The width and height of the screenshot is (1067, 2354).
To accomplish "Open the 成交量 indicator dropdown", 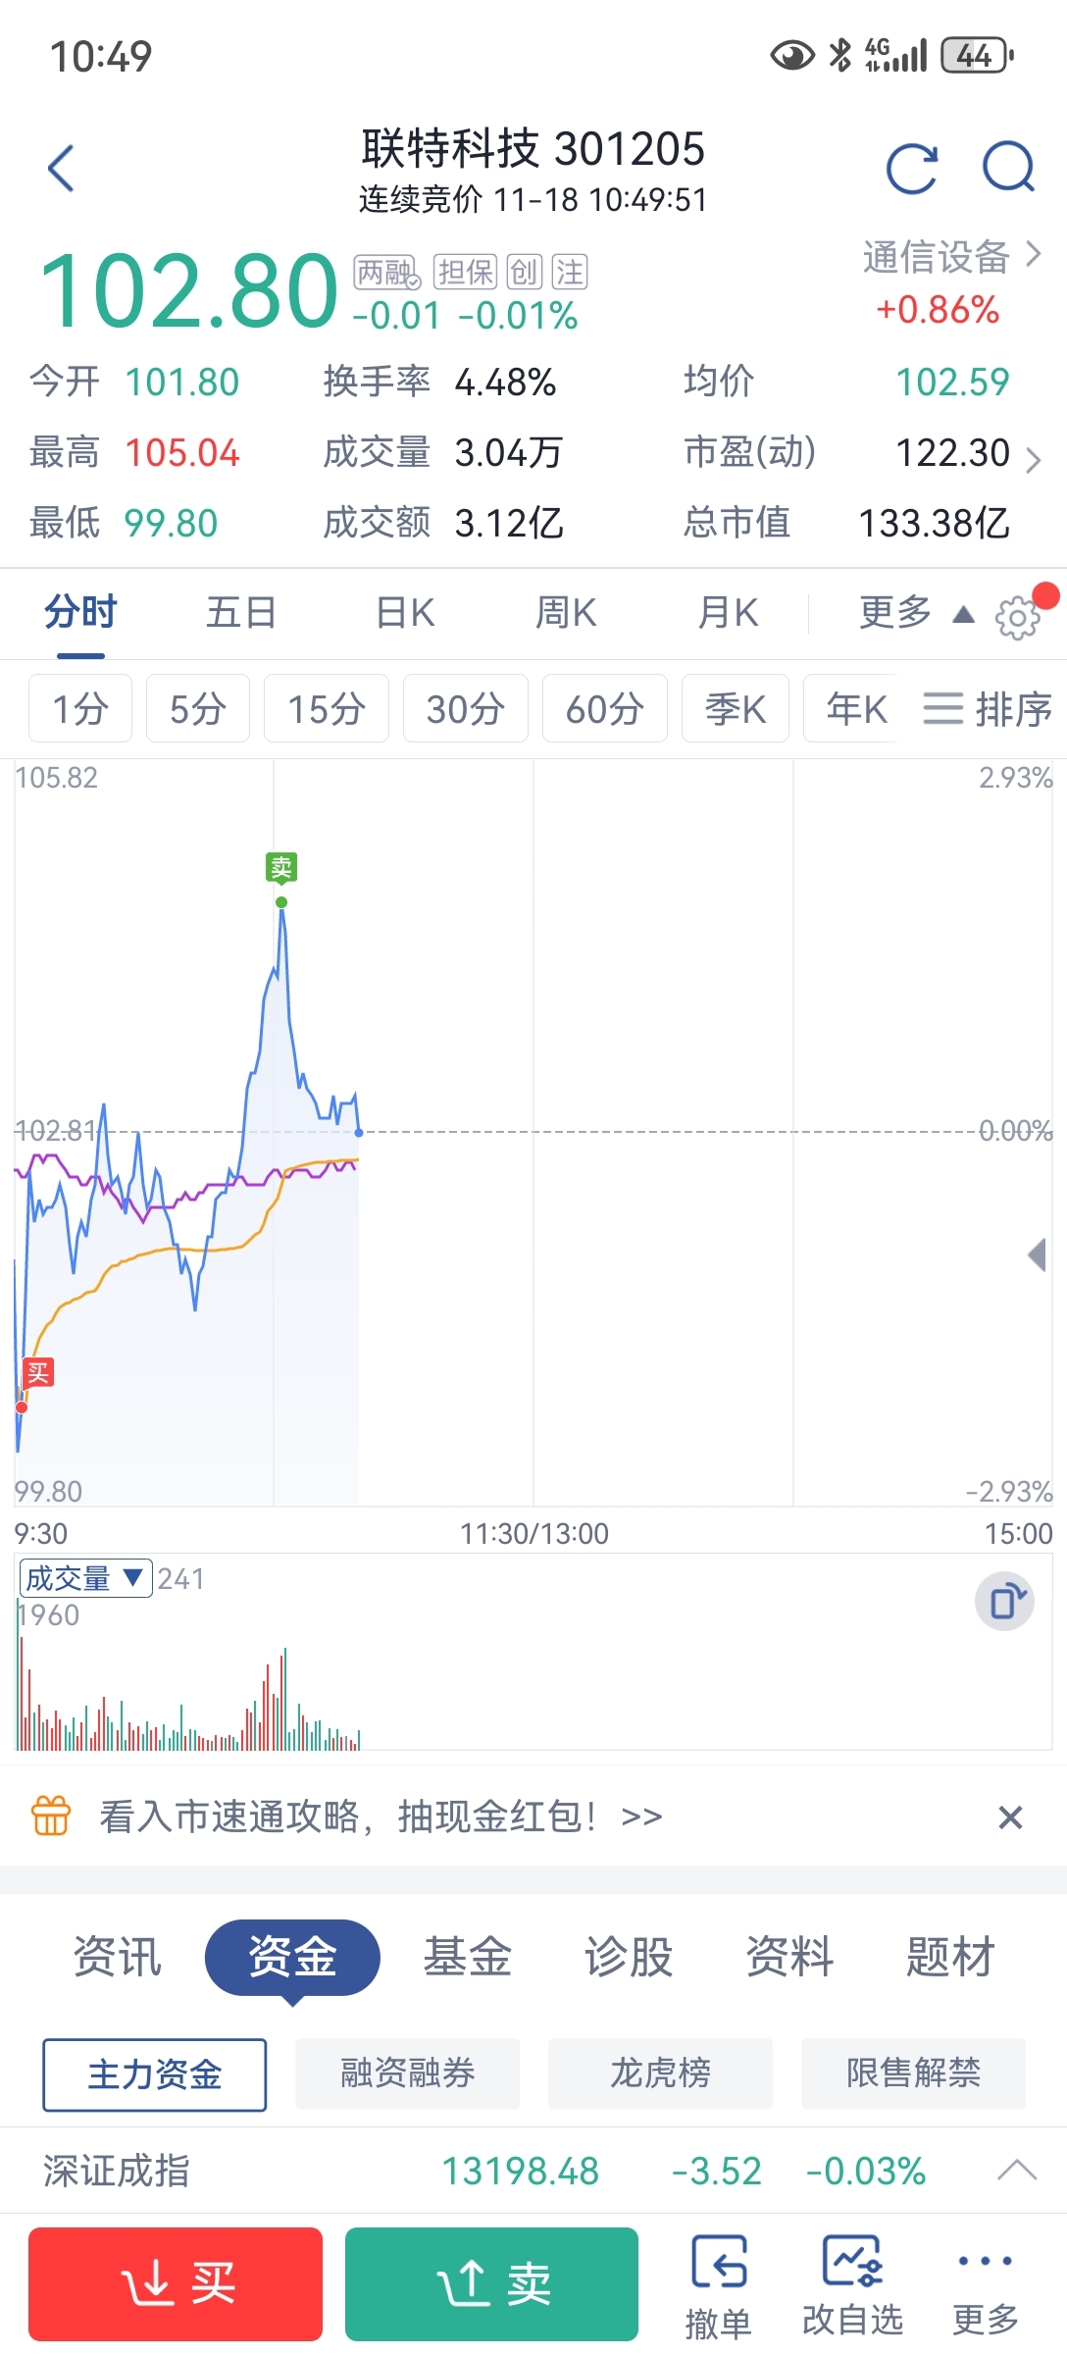I will point(85,1578).
